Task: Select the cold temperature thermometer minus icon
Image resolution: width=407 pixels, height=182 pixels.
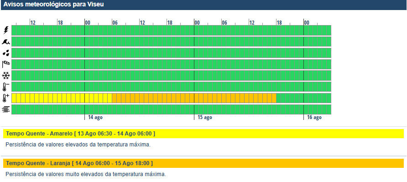Action: point(6,87)
